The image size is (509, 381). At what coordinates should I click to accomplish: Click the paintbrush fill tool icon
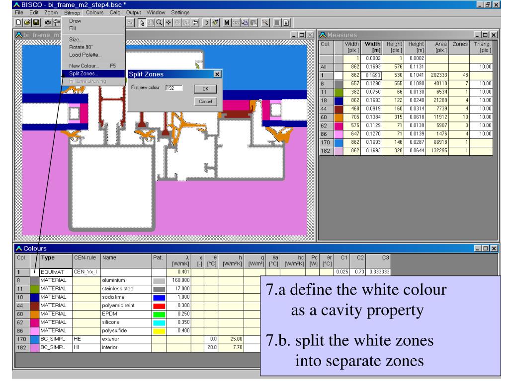tap(216, 23)
